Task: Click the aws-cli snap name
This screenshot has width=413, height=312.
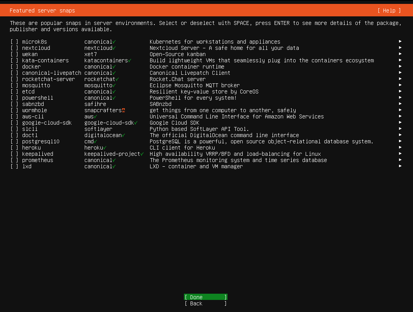Action: pos(33,116)
